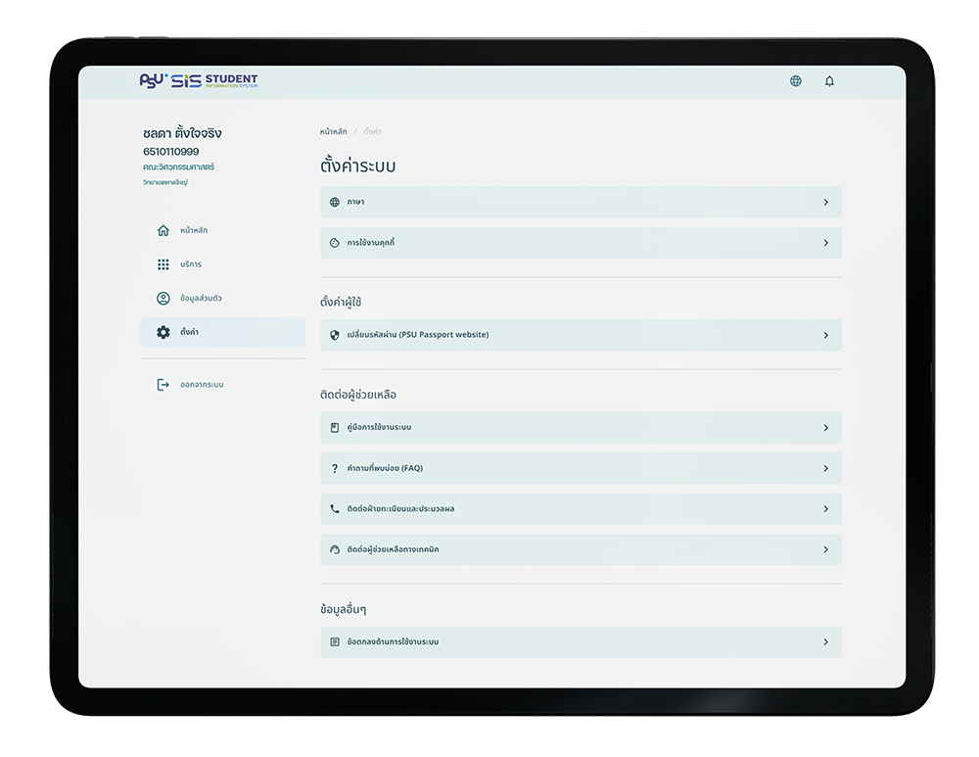Click the cookie icon on การใช้งานคุกกี้ row
The image size is (979, 757).
(x=337, y=243)
